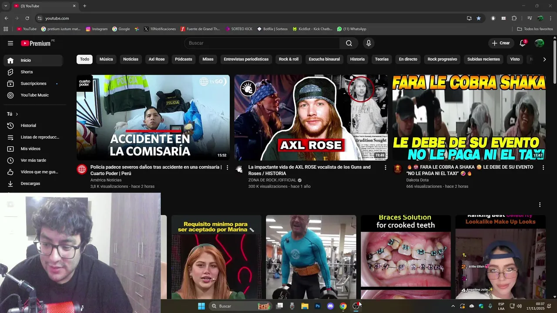Select the En directo filter chip

pos(408,59)
